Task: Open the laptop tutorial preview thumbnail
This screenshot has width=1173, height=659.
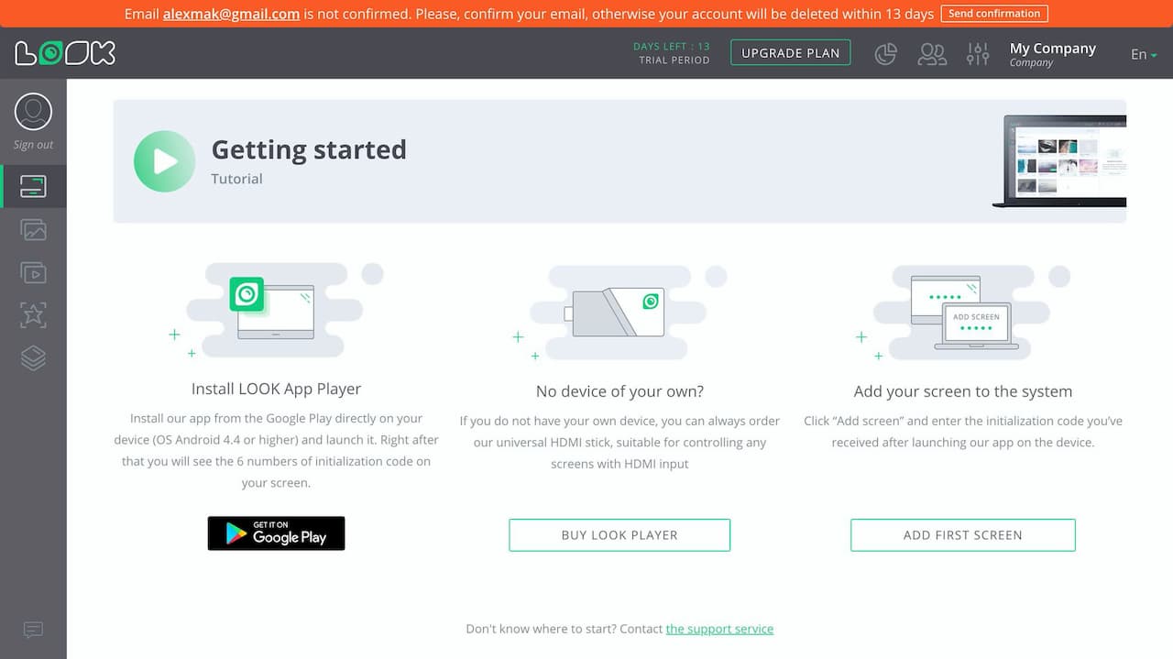Action: pos(1060,161)
